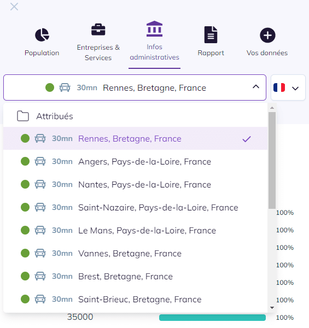309x328 pixels.
Task: Open the Rapport document icon
Action: [x=211, y=35]
